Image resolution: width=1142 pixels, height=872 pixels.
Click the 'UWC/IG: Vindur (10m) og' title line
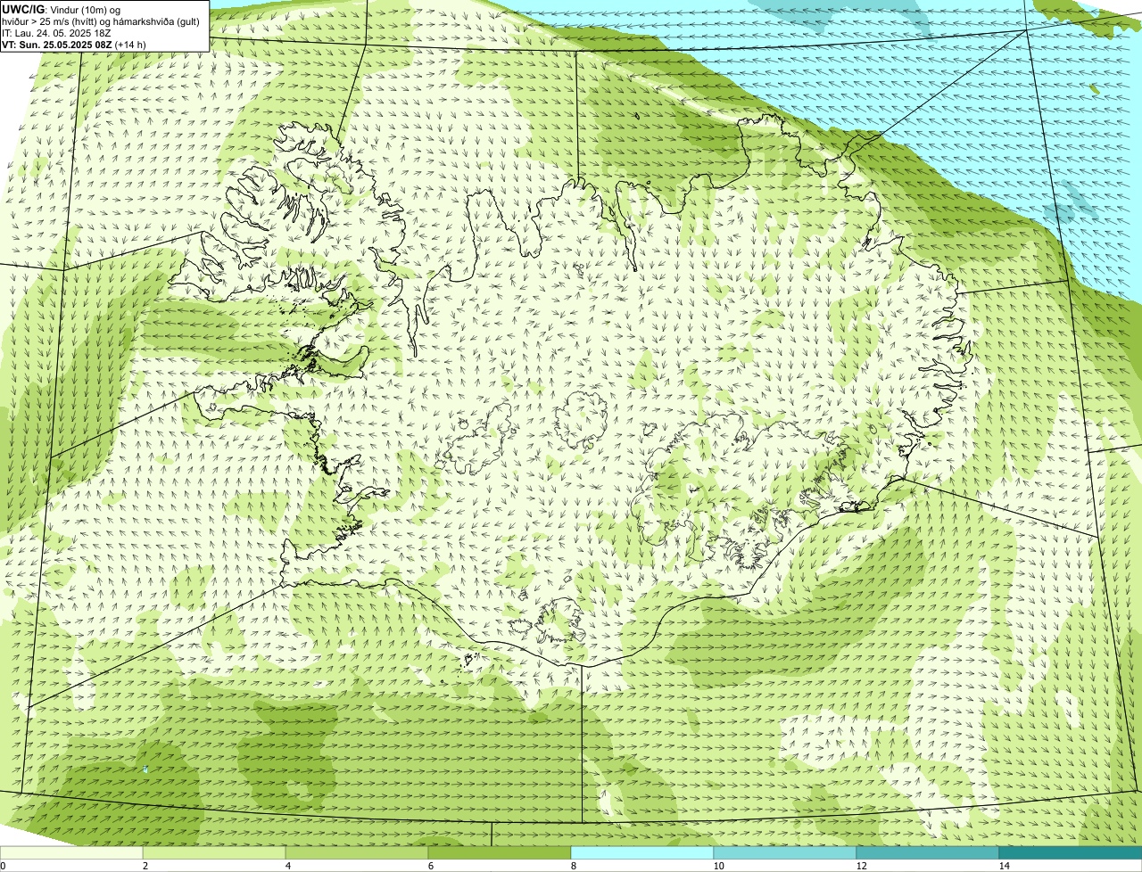tap(62, 10)
